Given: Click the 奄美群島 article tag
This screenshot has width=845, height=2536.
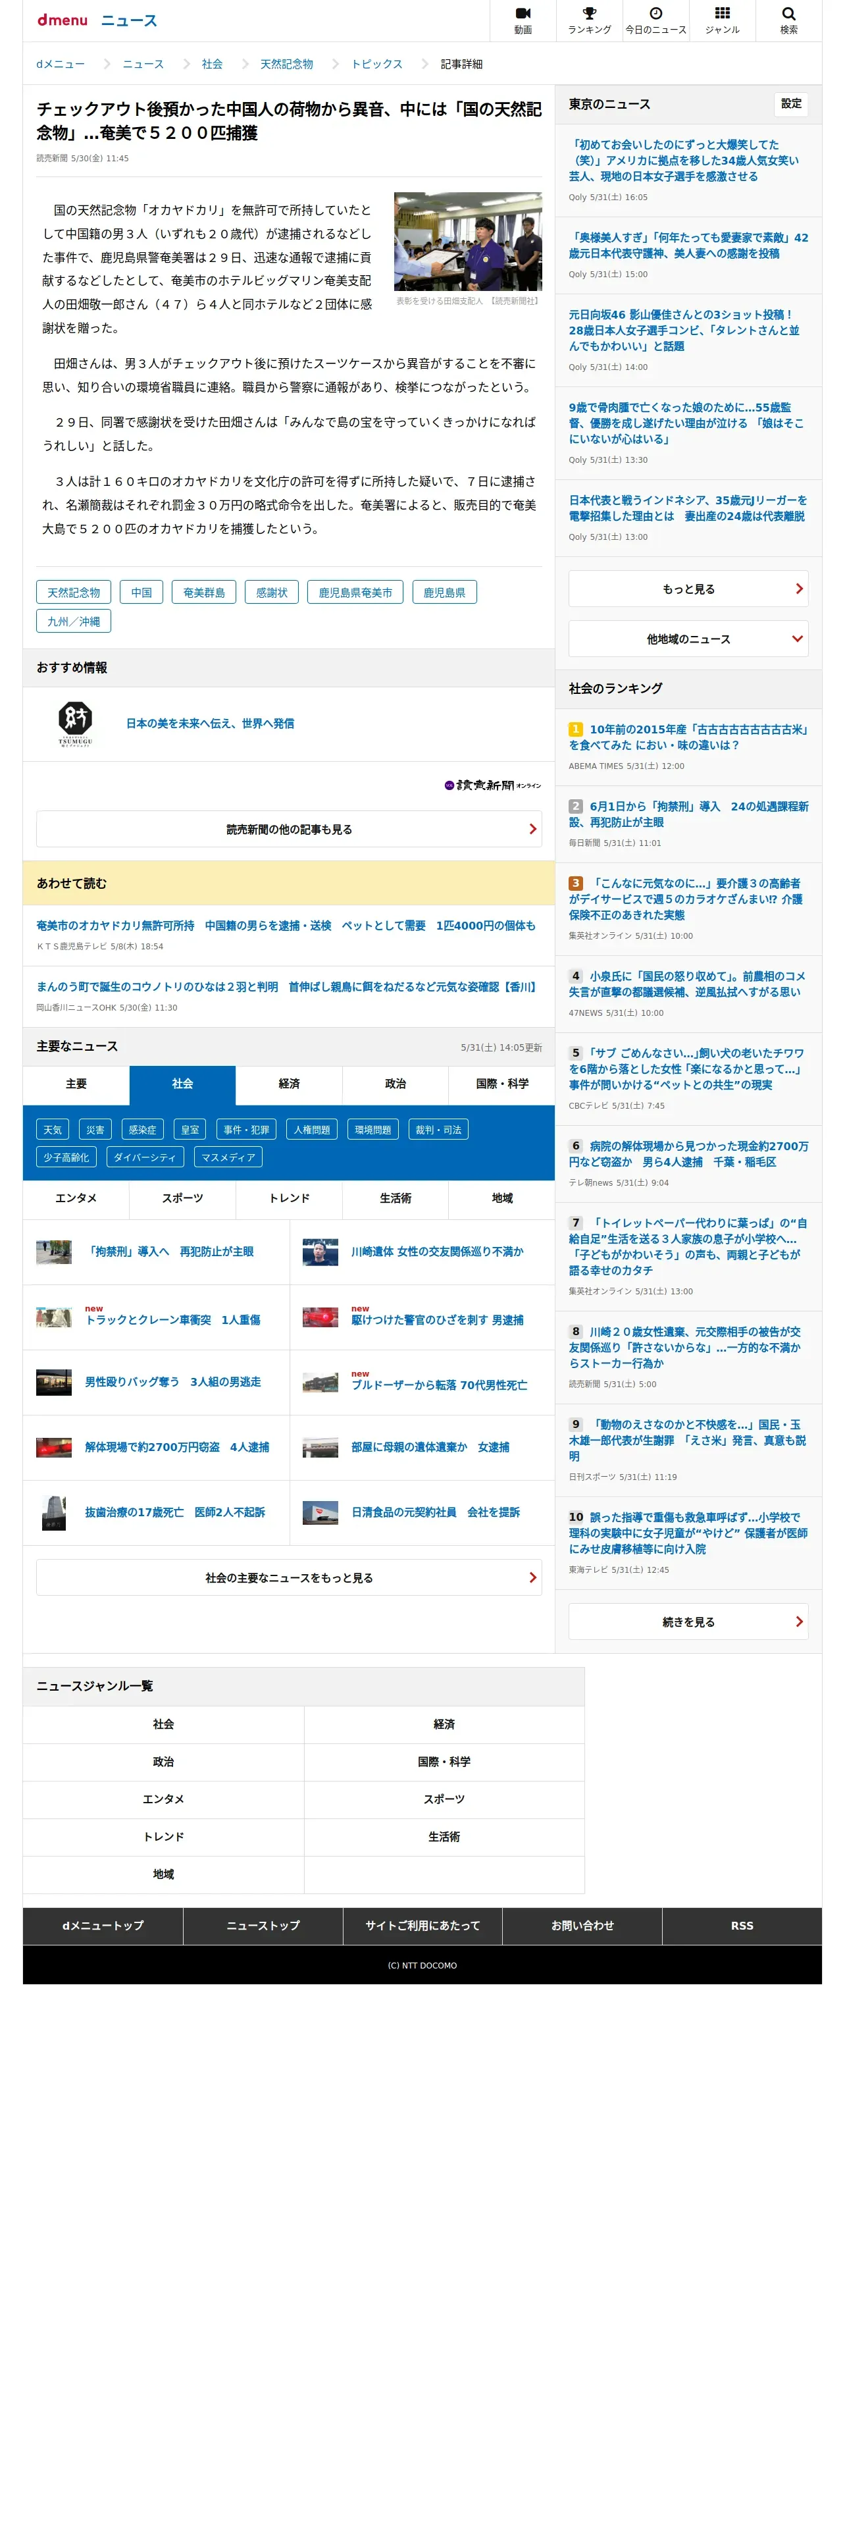Looking at the screenshot, I should click(203, 593).
